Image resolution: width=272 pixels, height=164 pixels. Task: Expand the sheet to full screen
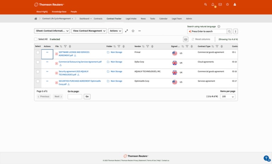(126, 31)
